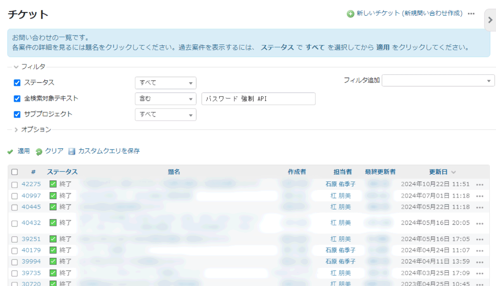Click the sort arrow next to 更新日
This screenshot has height=286, width=496.
pos(453,172)
